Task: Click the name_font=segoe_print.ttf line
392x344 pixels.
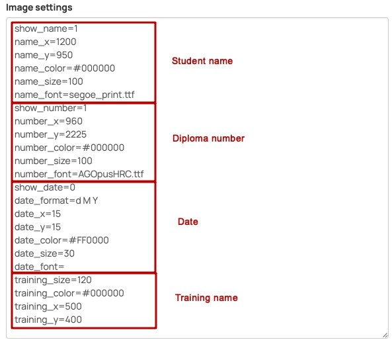Action: coord(75,95)
